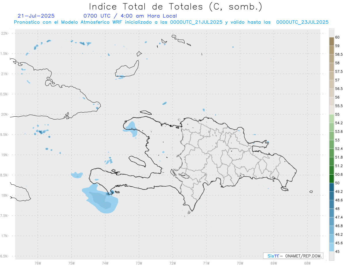Click the longitude label '73W'
The image size is (345, 267).
coord(139,263)
